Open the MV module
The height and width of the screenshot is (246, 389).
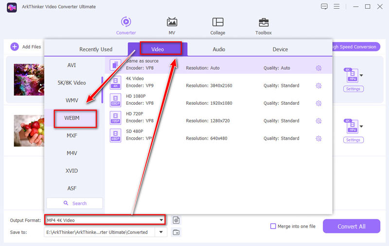[x=172, y=26]
